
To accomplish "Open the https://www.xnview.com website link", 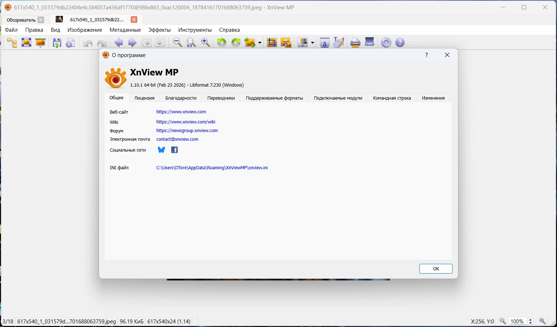I will pyautogui.click(x=181, y=112).
